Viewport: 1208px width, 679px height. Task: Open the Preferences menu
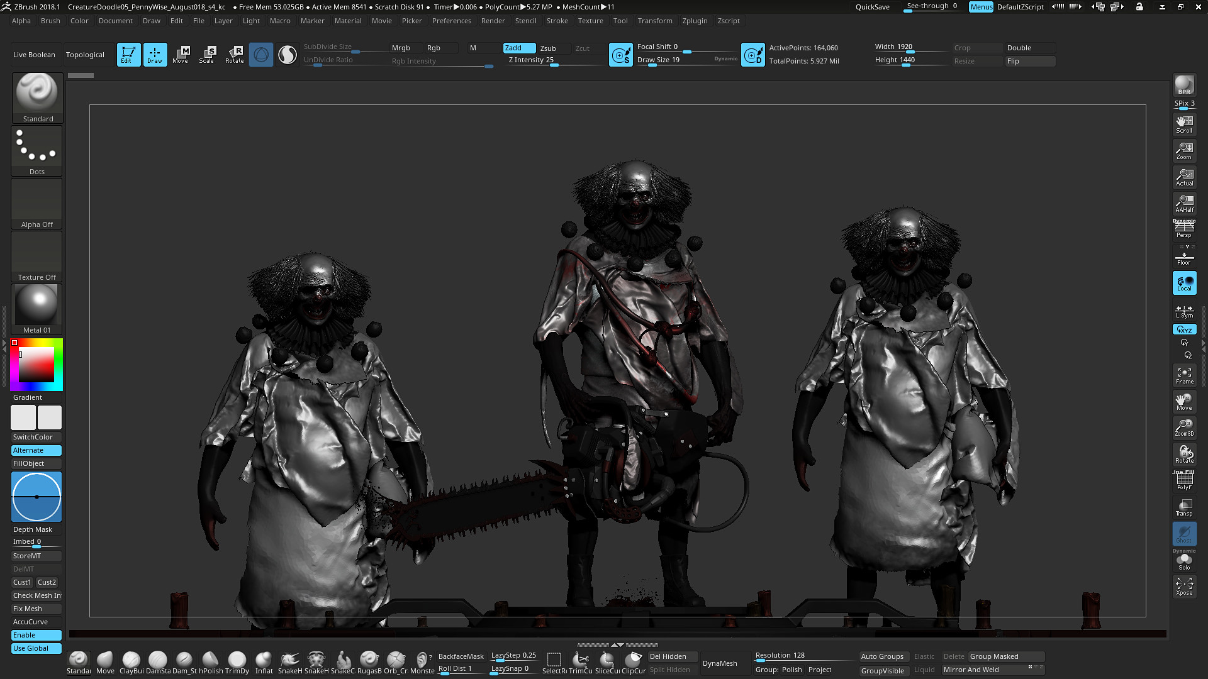451,21
